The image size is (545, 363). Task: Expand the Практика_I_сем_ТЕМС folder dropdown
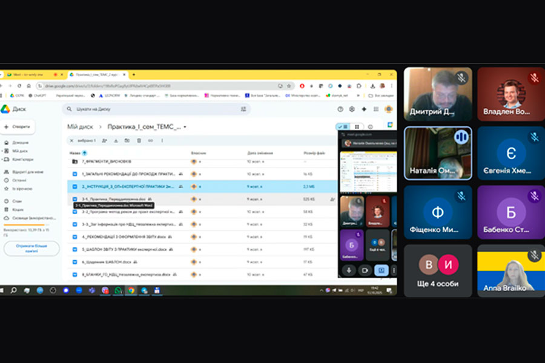pyautogui.click(x=185, y=127)
